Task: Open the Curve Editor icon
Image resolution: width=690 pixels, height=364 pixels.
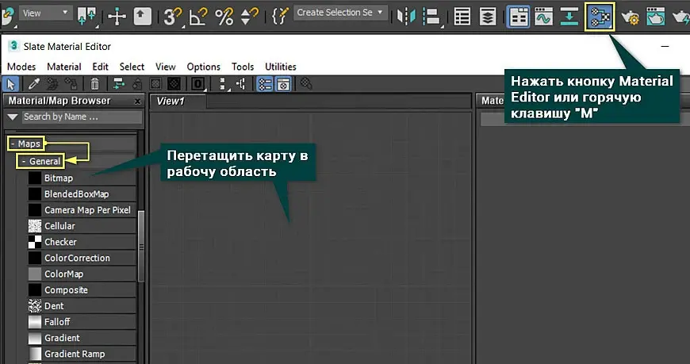Action: (x=543, y=17)
